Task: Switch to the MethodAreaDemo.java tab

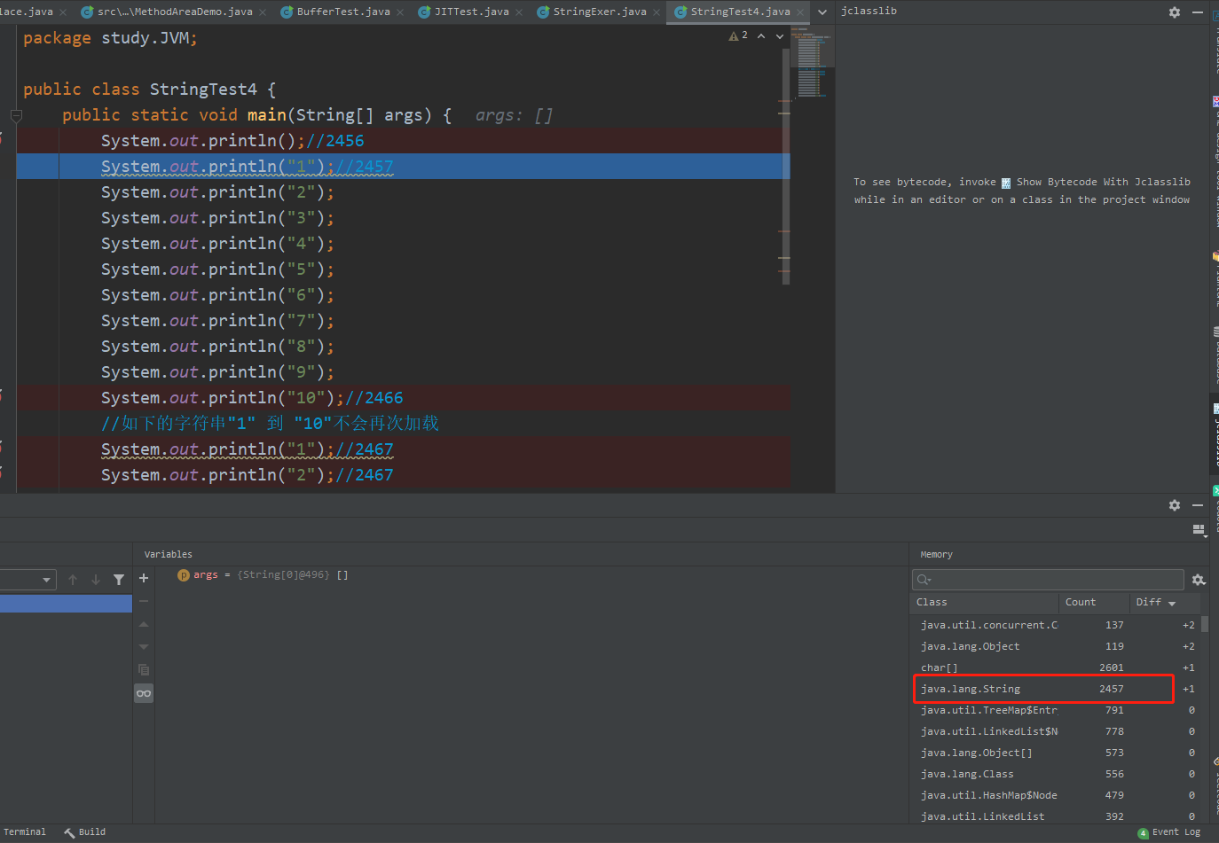Action: 174,12
